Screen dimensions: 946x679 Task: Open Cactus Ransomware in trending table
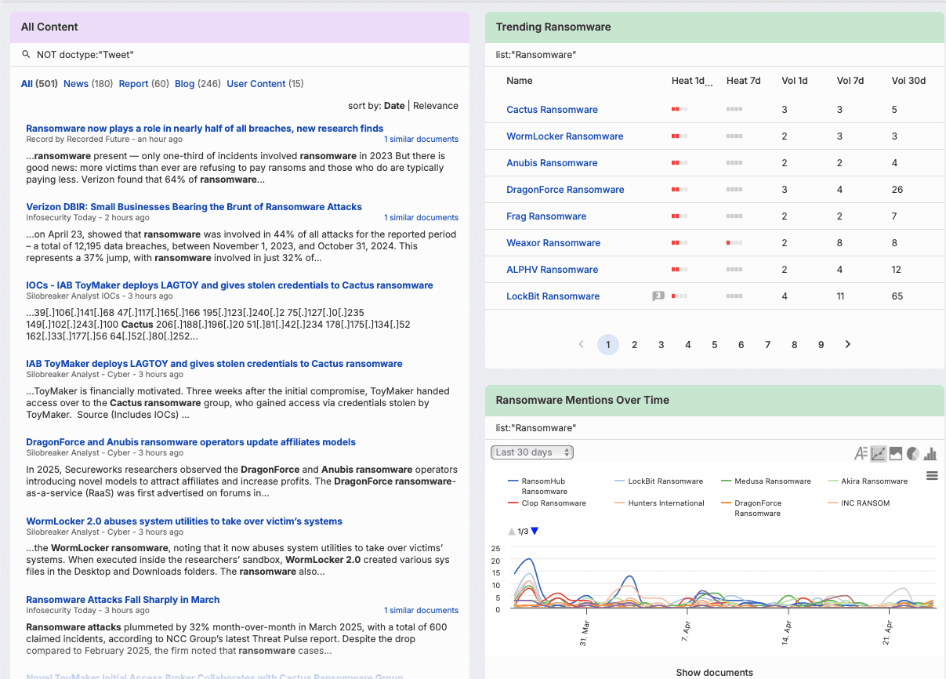pyautogui.click(x=552, y=110)
